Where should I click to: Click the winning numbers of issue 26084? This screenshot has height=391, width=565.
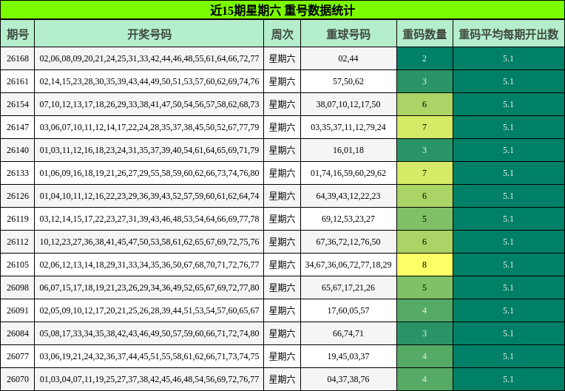(149, 333)
